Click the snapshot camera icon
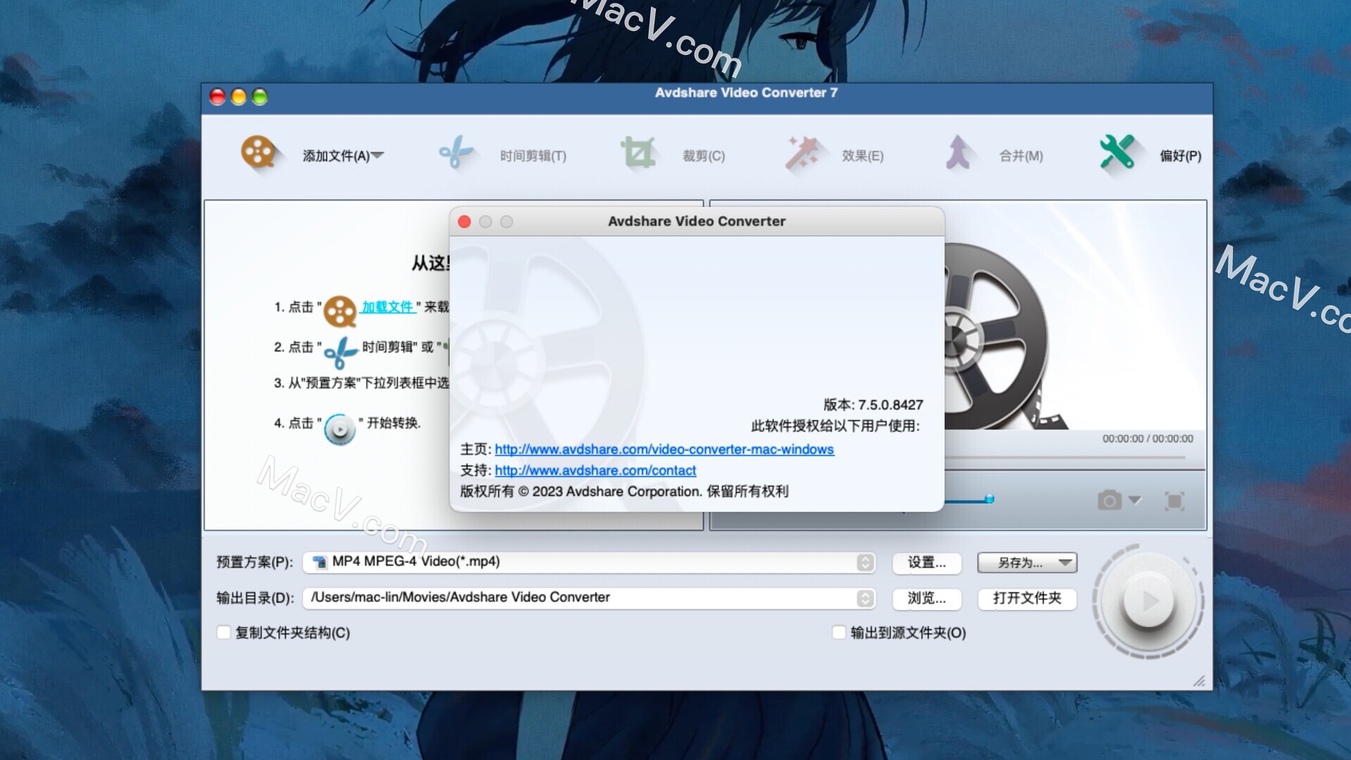 (x=1110, y=500)
